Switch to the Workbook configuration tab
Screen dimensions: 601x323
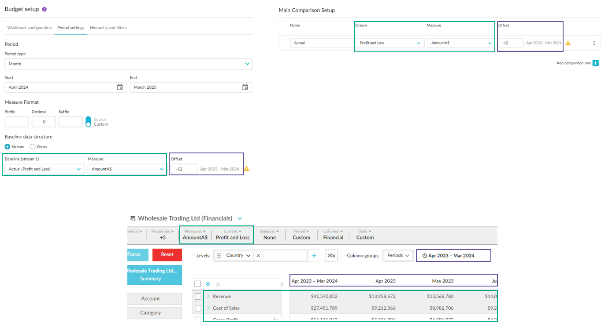(30, 28)
